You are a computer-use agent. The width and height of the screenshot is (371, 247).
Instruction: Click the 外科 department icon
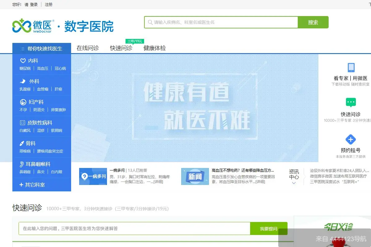click(23, 81)
